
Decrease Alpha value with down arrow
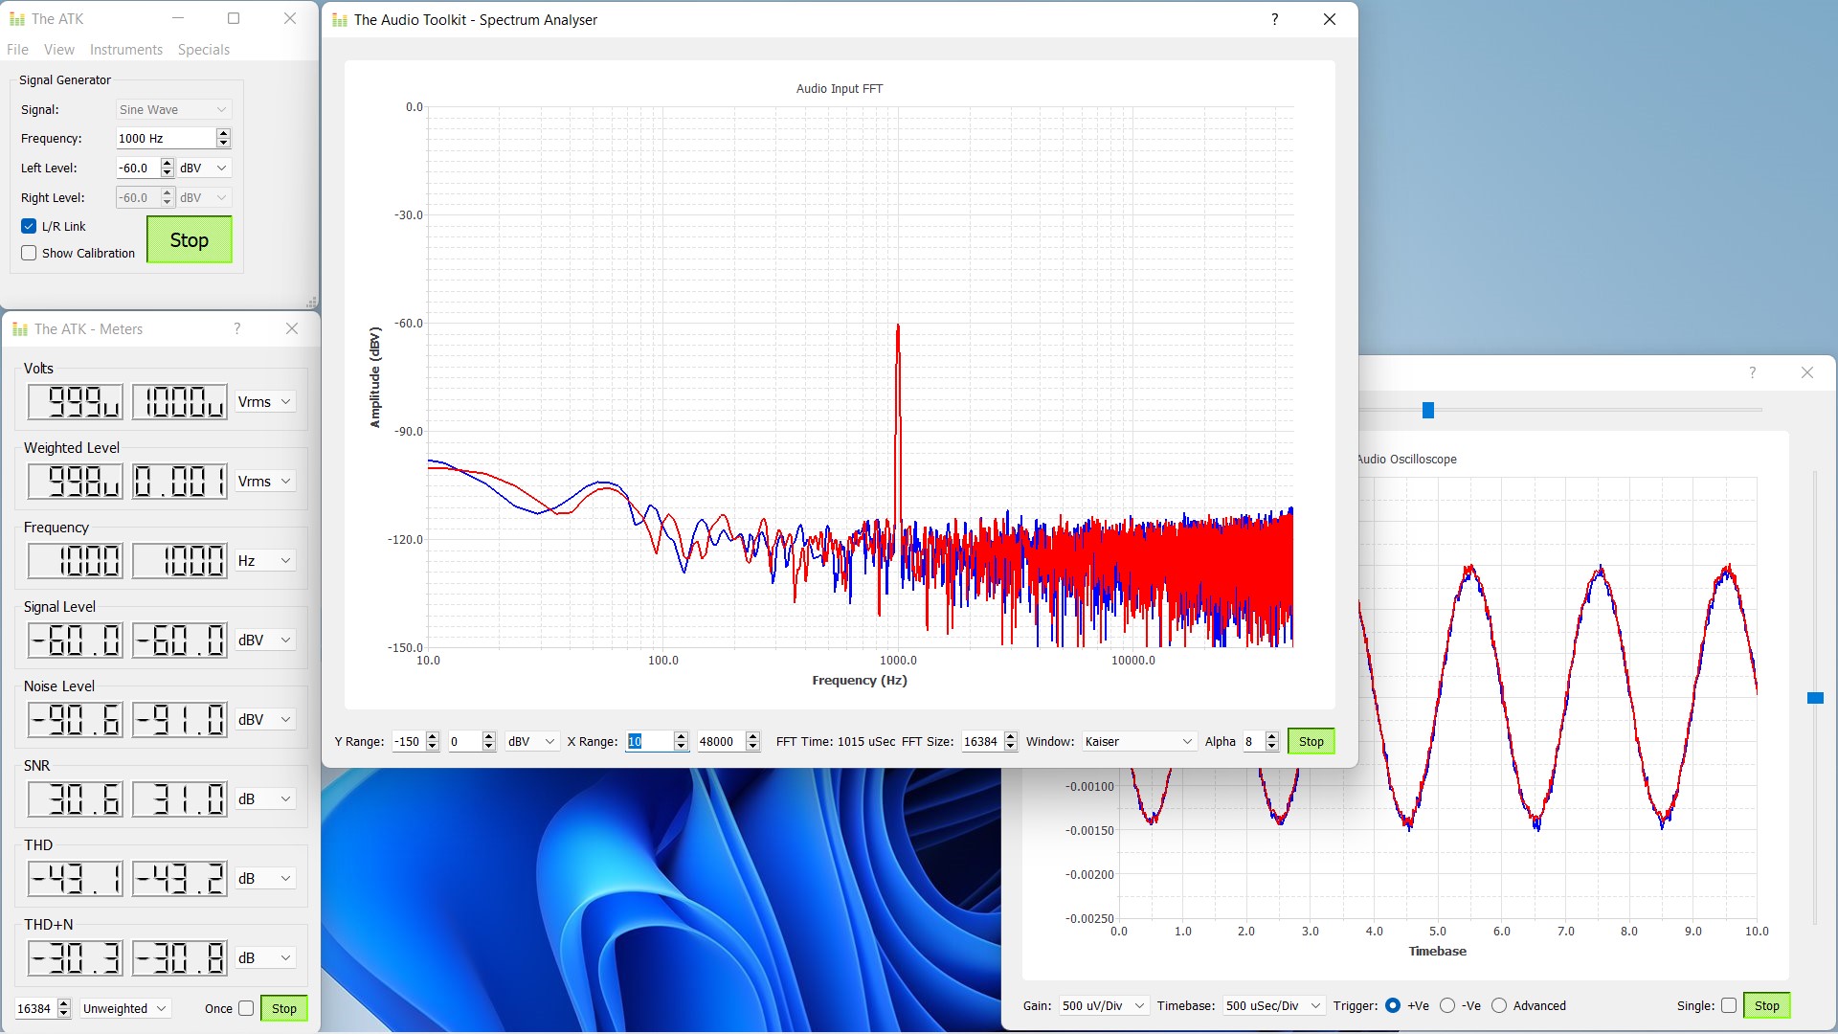tap(1271, 747)
